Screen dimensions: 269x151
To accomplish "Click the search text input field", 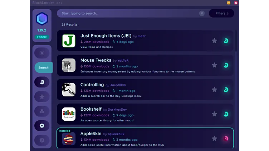I will point(129,14).
